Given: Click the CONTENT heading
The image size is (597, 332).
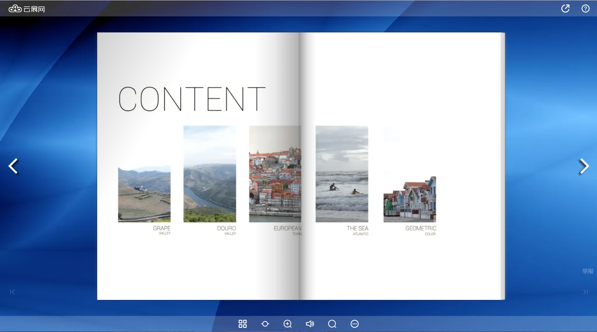Looking at the screenshot, I should tap(192, 99).
